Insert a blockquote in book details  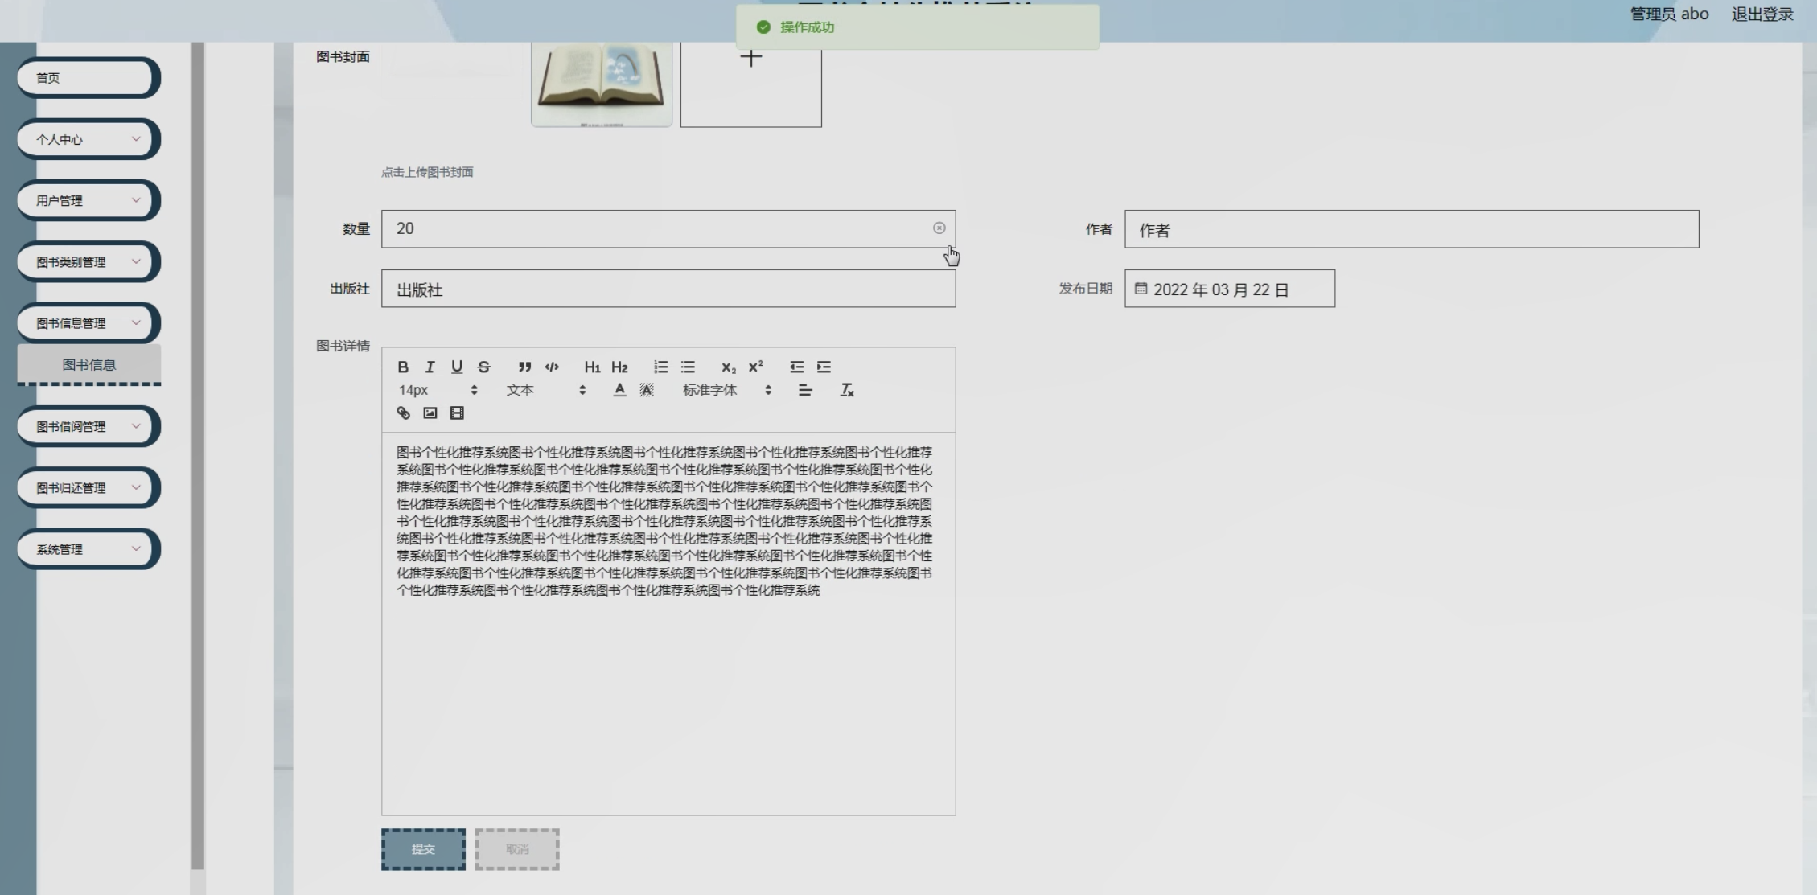pos(524,367)
